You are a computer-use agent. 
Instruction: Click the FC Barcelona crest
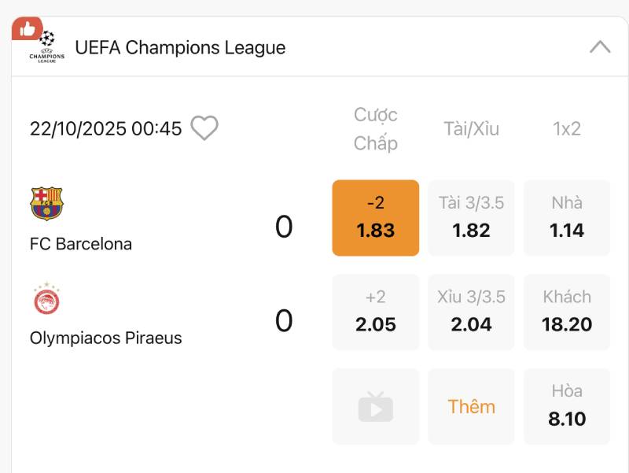pyautogui.click(x=46, y=204)
